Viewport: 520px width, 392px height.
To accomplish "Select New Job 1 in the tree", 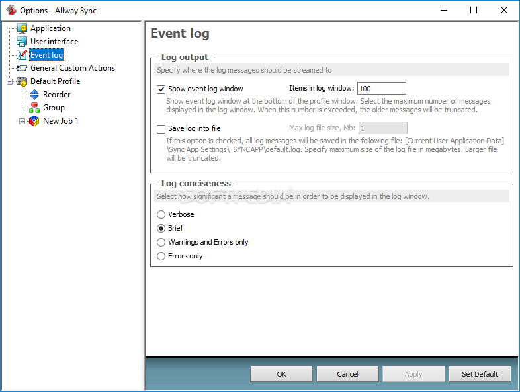I will (61, 121).
